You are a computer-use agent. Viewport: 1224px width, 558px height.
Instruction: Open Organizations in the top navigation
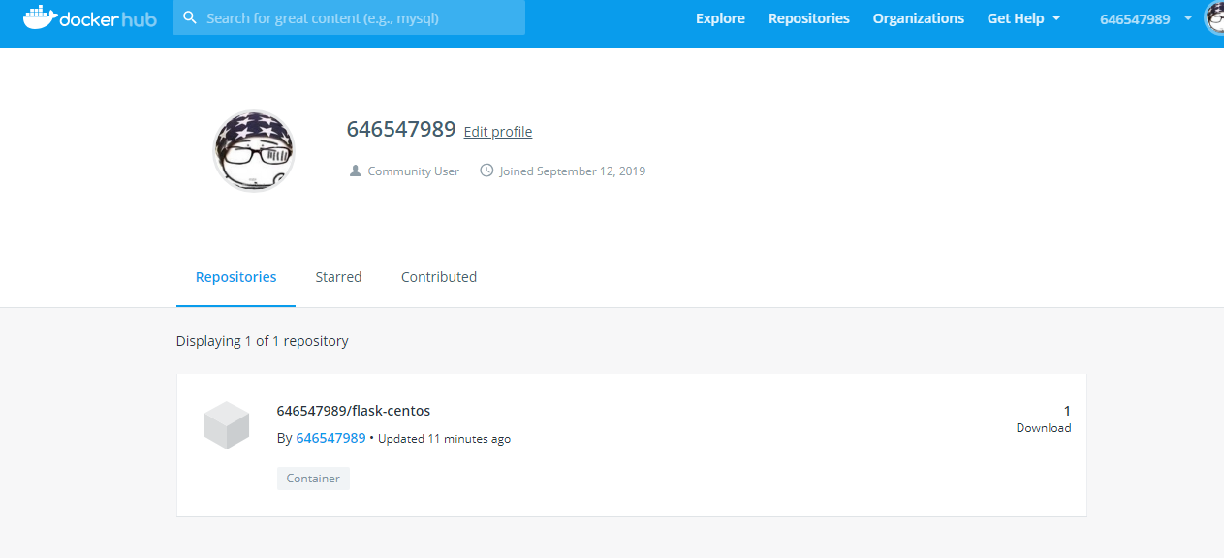918,18
